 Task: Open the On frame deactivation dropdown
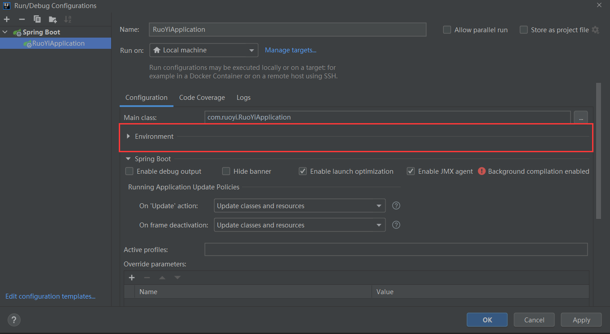coord(299,225)
